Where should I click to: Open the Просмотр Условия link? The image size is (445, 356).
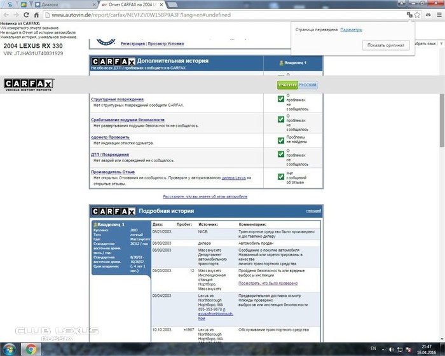coord(166,44)
